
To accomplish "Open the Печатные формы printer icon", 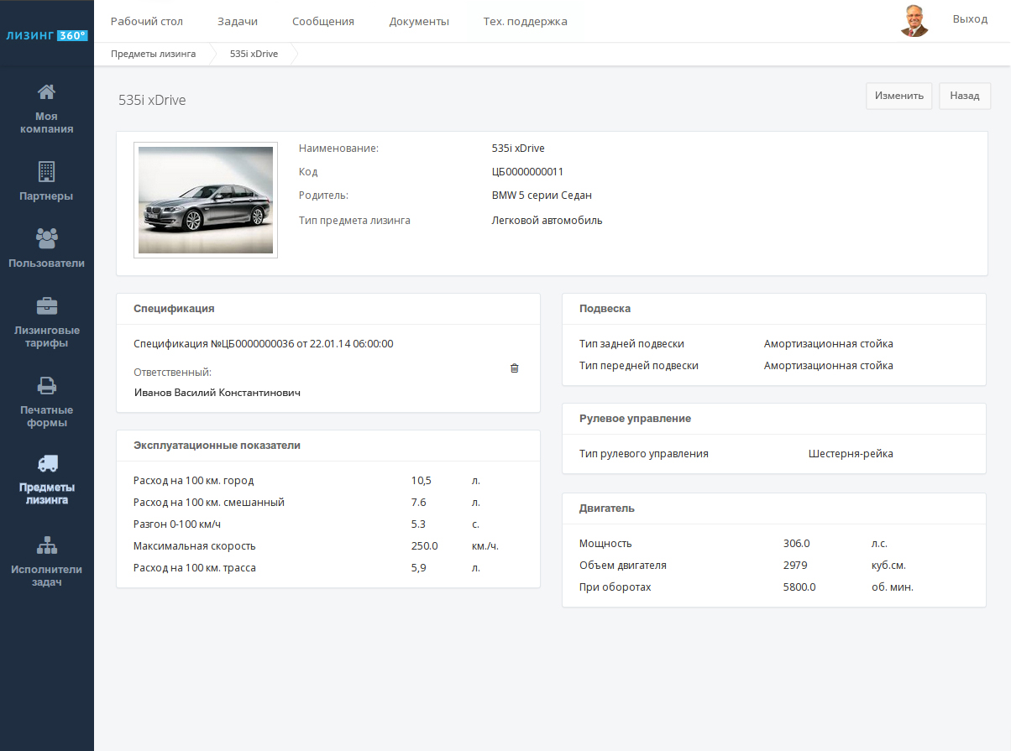I will pos(47,385).
